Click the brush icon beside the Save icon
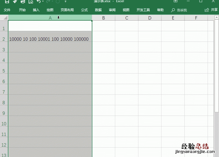 tap(15, 1)
